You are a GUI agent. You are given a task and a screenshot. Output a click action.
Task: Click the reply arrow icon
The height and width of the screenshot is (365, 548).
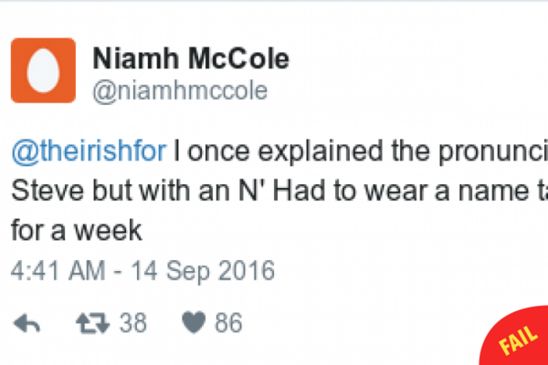(28, 322)
